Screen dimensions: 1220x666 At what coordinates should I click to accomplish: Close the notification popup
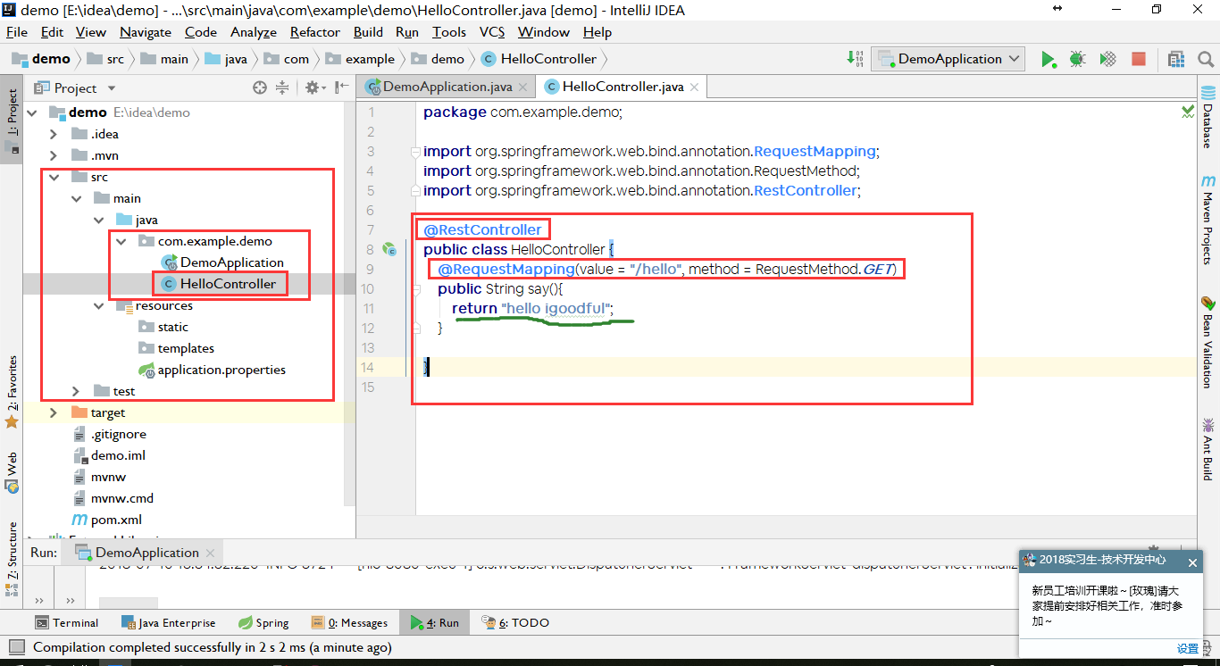1192,562
